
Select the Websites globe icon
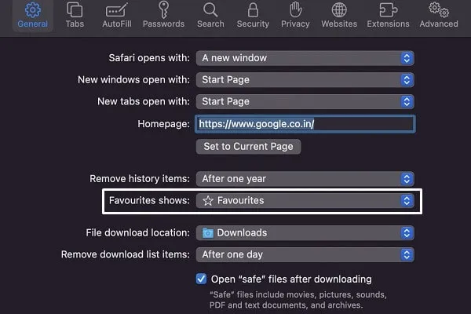point(338,10)
